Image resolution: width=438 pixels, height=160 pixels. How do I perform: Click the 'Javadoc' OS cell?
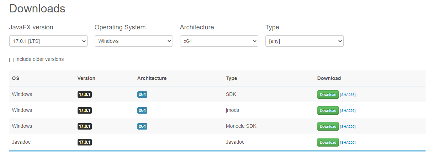21,142
